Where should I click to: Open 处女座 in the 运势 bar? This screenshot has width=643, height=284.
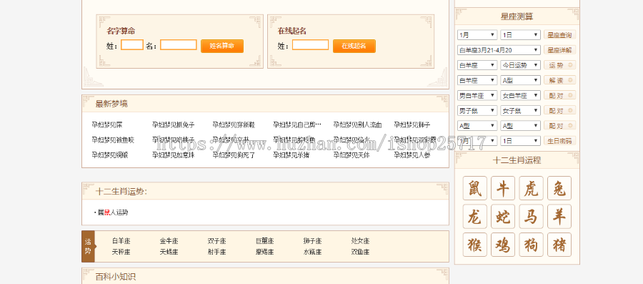pos(361,241)
